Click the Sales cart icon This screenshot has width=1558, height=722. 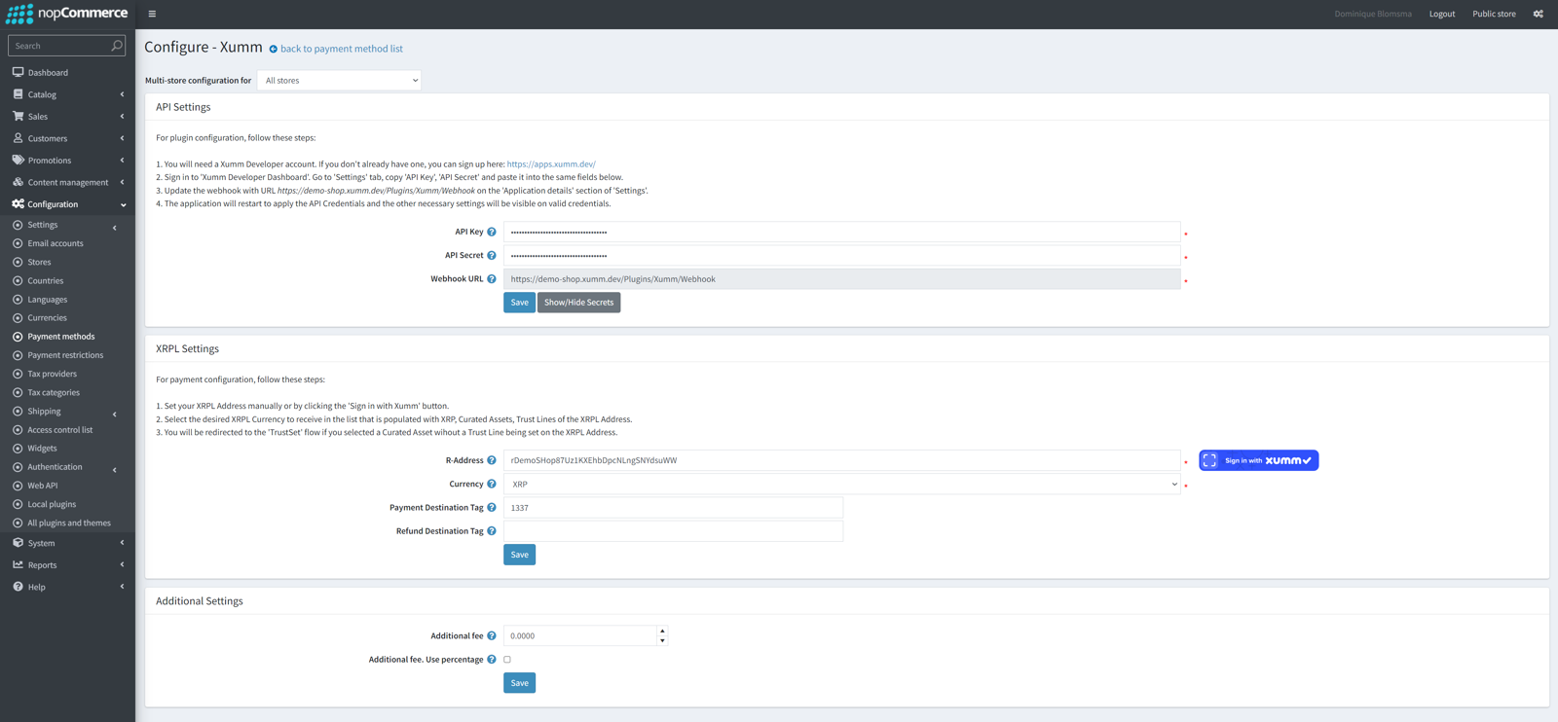tap(18, 116)
